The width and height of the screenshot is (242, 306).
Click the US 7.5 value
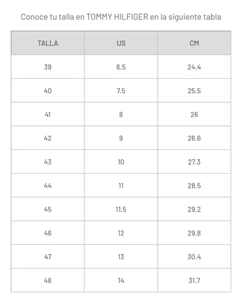121,91
